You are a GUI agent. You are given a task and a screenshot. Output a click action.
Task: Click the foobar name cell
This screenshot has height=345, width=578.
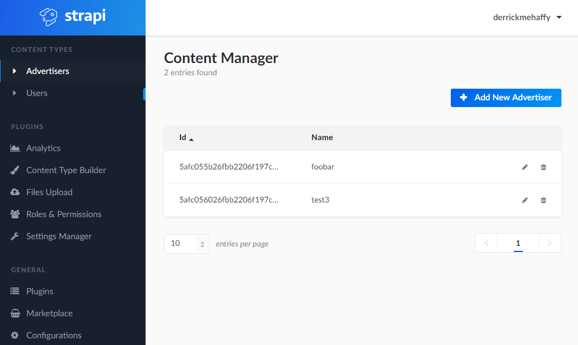coord(322,166)
